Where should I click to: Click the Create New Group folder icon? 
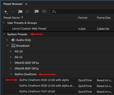click(20, 12)
